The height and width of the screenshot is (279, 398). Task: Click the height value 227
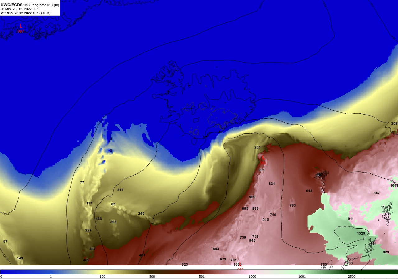[88, 230]
